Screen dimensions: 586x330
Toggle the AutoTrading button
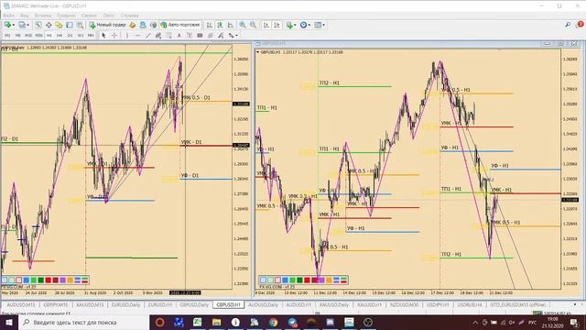(180, 25)
